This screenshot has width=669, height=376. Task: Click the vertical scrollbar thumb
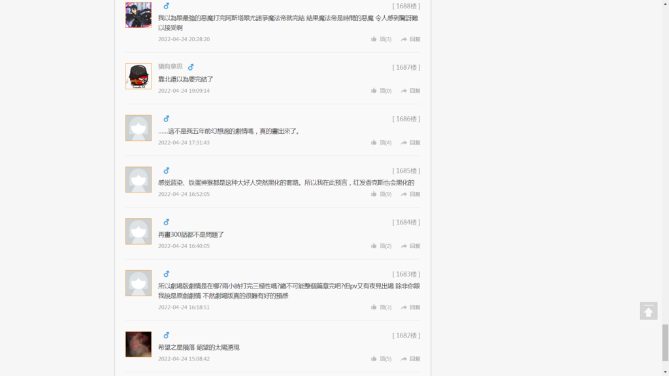tap(665, 342)
